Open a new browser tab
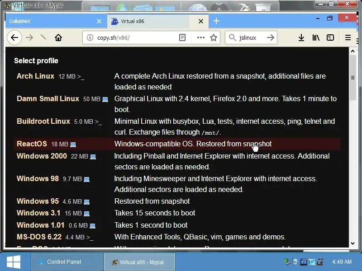This screenshot has height=271, width=362. tap(216, 21)
